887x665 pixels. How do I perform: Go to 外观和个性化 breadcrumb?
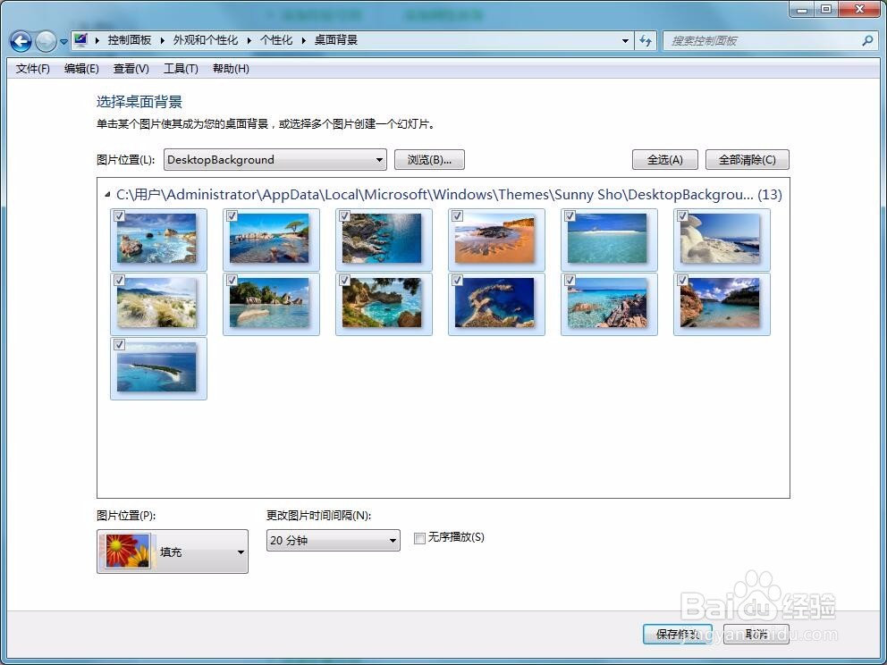coord(206,40)
